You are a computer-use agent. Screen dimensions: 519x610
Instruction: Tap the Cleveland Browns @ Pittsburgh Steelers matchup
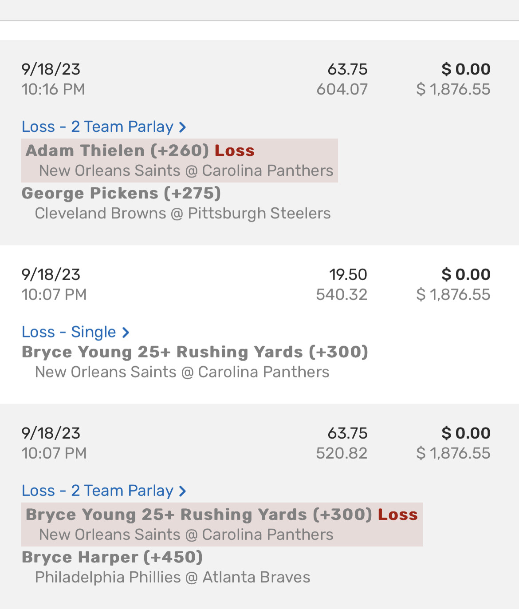183,214
